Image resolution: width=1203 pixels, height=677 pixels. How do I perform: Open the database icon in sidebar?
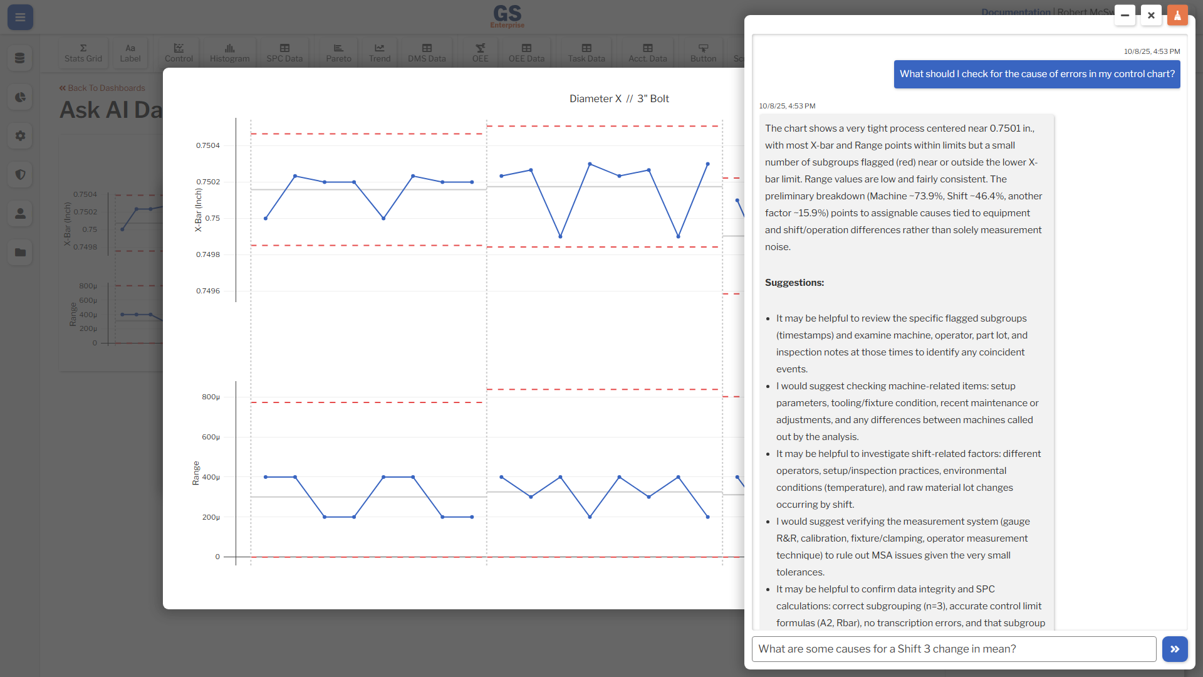20,58
